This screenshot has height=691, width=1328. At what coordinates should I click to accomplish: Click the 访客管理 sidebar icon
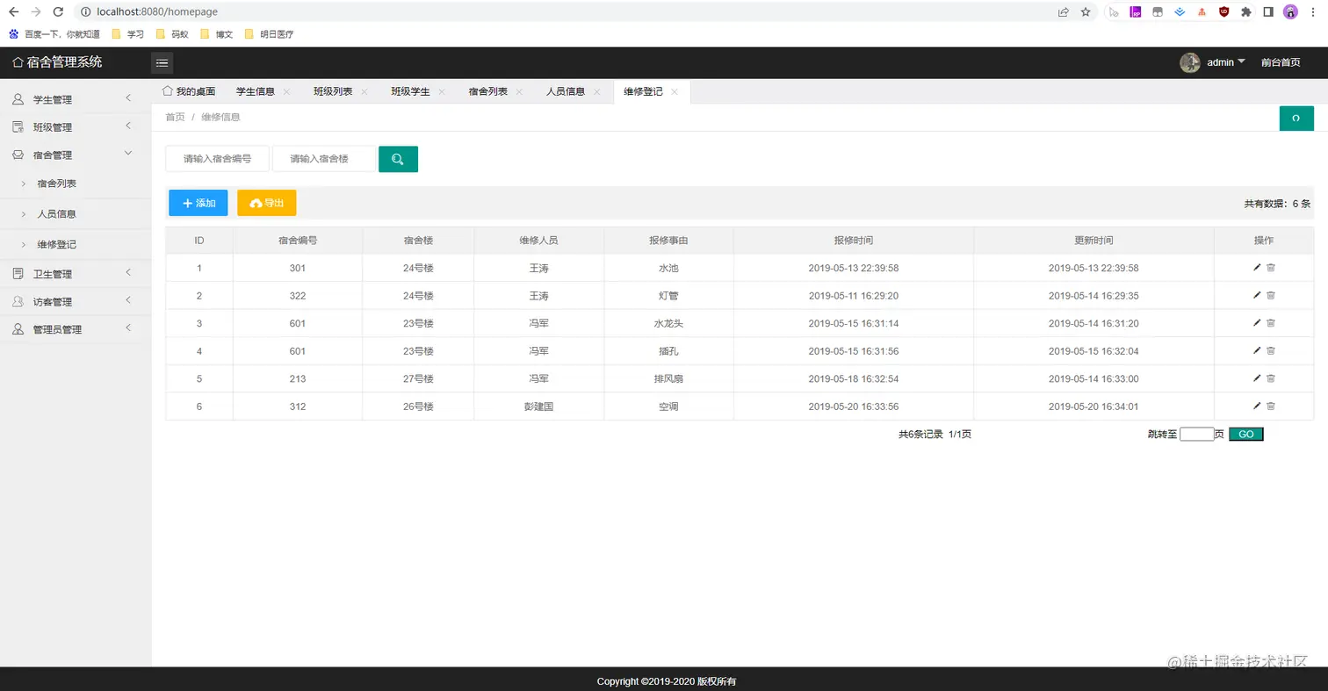click(18, 302)
